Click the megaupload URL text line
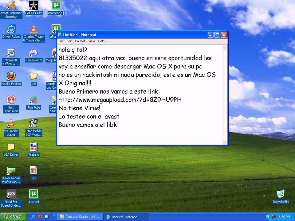Screen dimensions: 295x221 pyautogui.click(x=120, y=100)
